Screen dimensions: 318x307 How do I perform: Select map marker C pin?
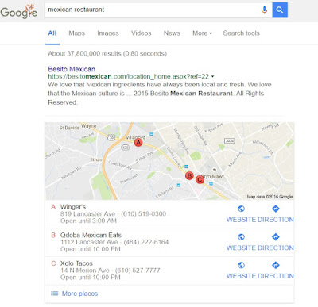200,180
